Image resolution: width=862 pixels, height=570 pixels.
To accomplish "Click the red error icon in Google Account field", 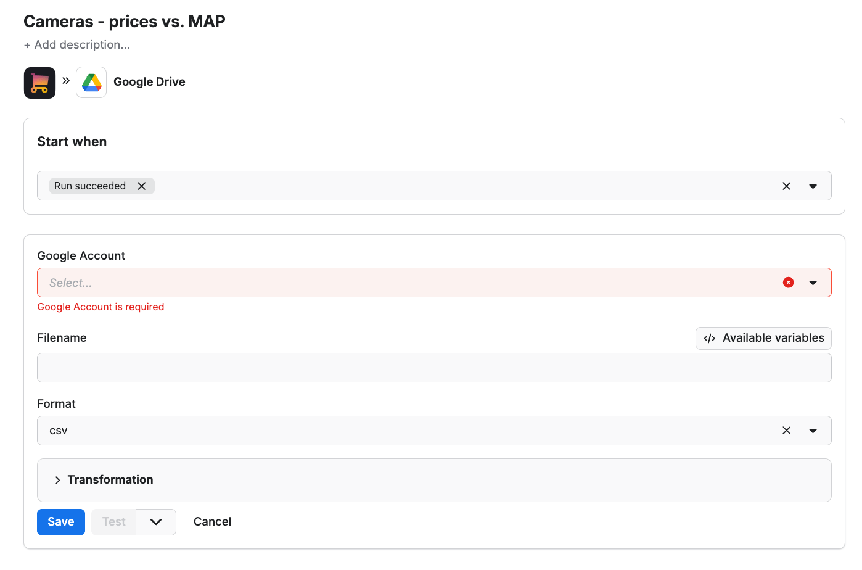I will [788, 282].
